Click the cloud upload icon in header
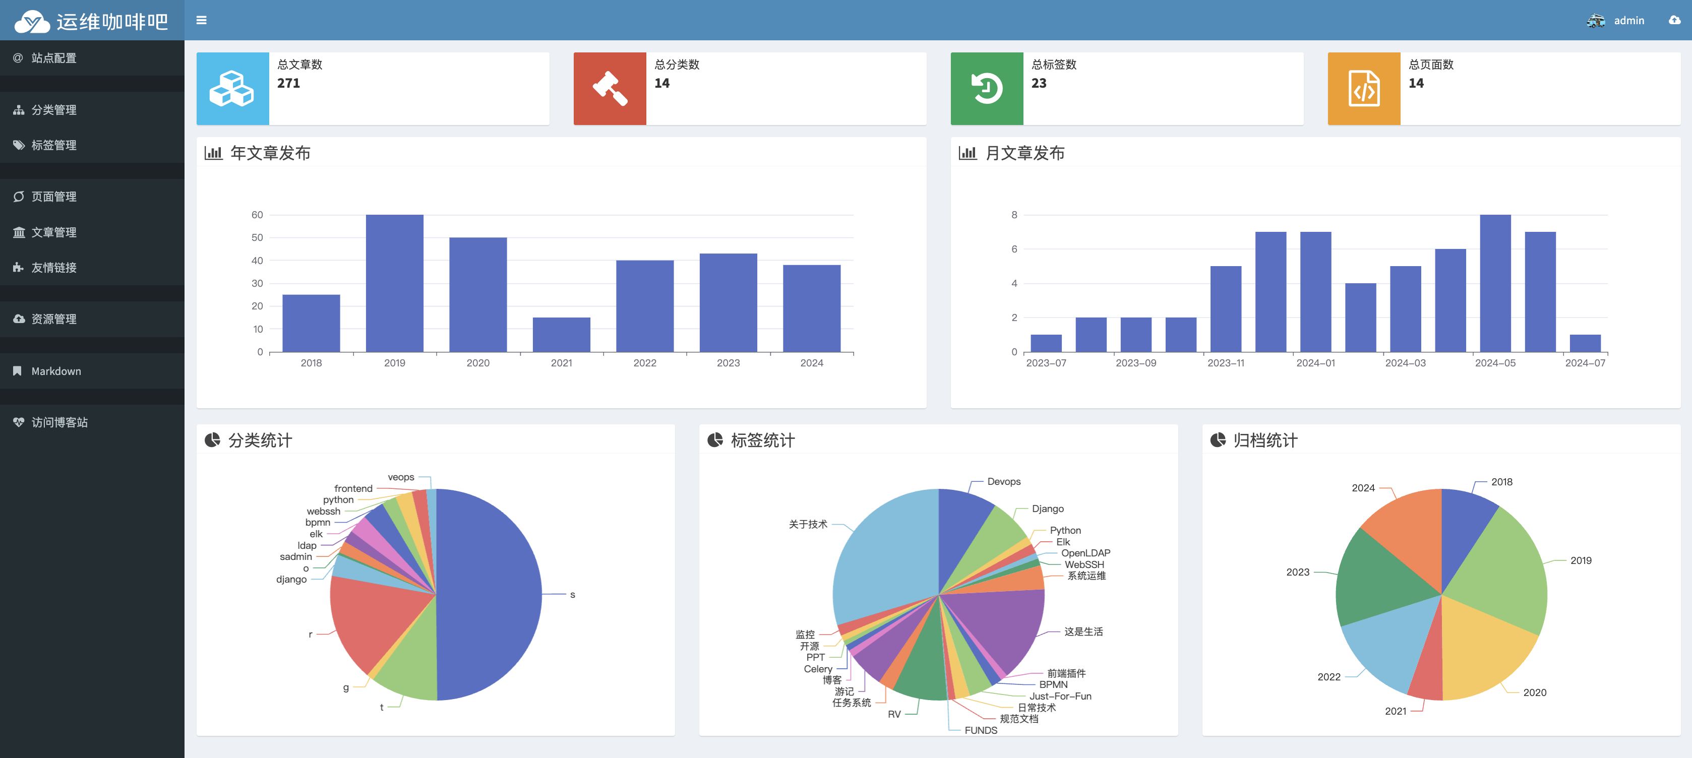Image resolution: width=1692 pixels, height=758 pixels. [1674, 20]
